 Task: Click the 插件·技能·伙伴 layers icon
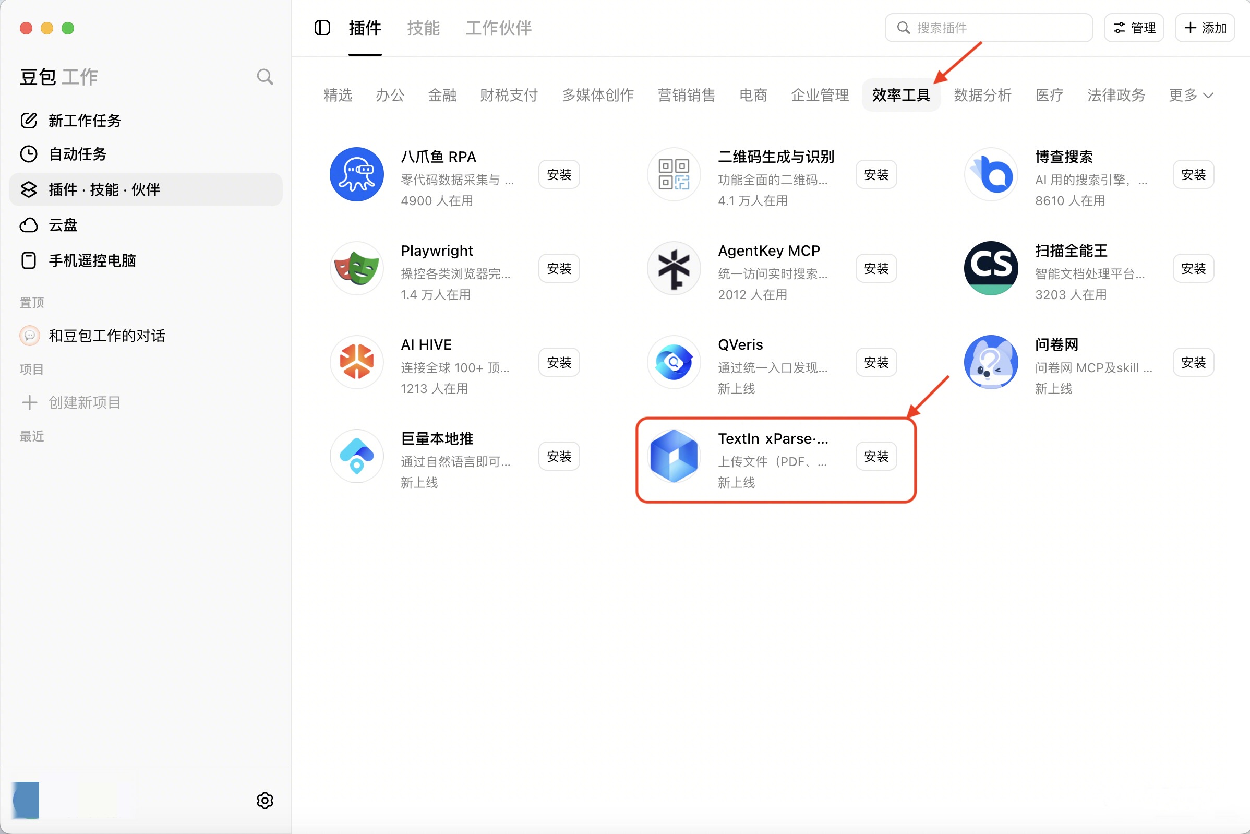tap(29, 189)
